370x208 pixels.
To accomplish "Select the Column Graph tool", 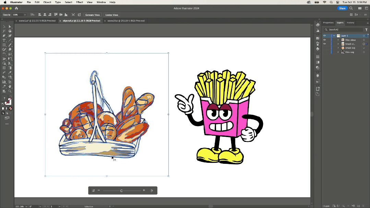I will coord(4,82).
